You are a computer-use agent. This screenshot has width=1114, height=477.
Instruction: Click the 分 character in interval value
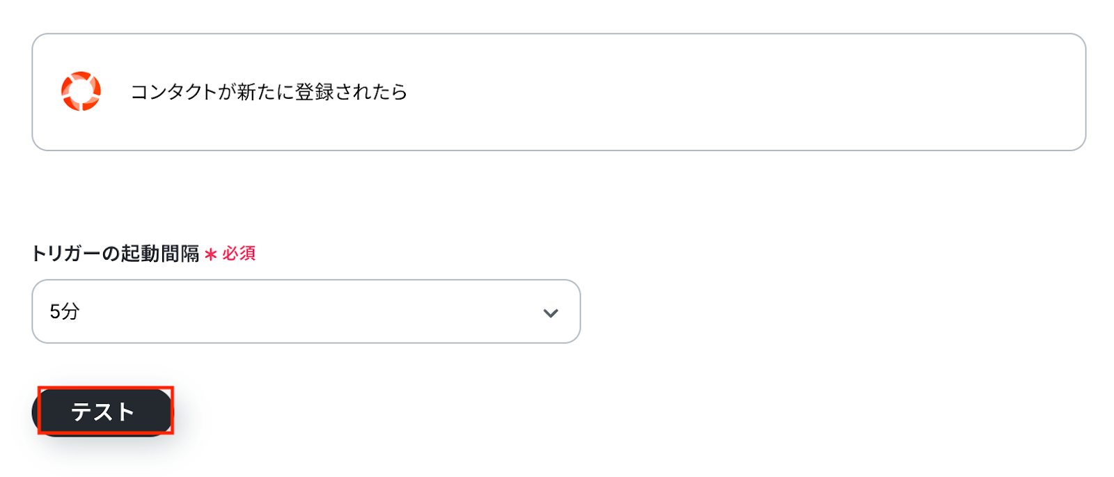pos(70,311)
